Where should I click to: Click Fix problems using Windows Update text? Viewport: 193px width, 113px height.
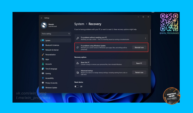click(93, 46)
